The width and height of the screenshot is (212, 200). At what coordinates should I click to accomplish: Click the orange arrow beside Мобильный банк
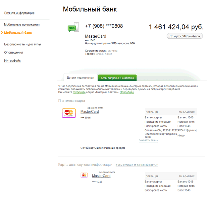click(2, 32)
